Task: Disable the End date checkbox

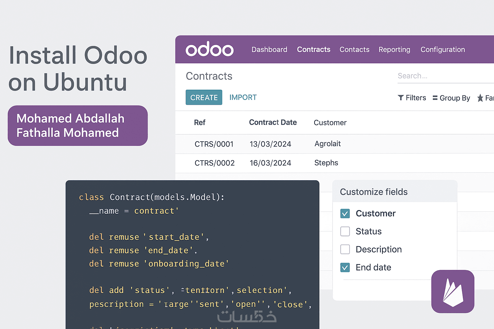Action: (345, 267)
